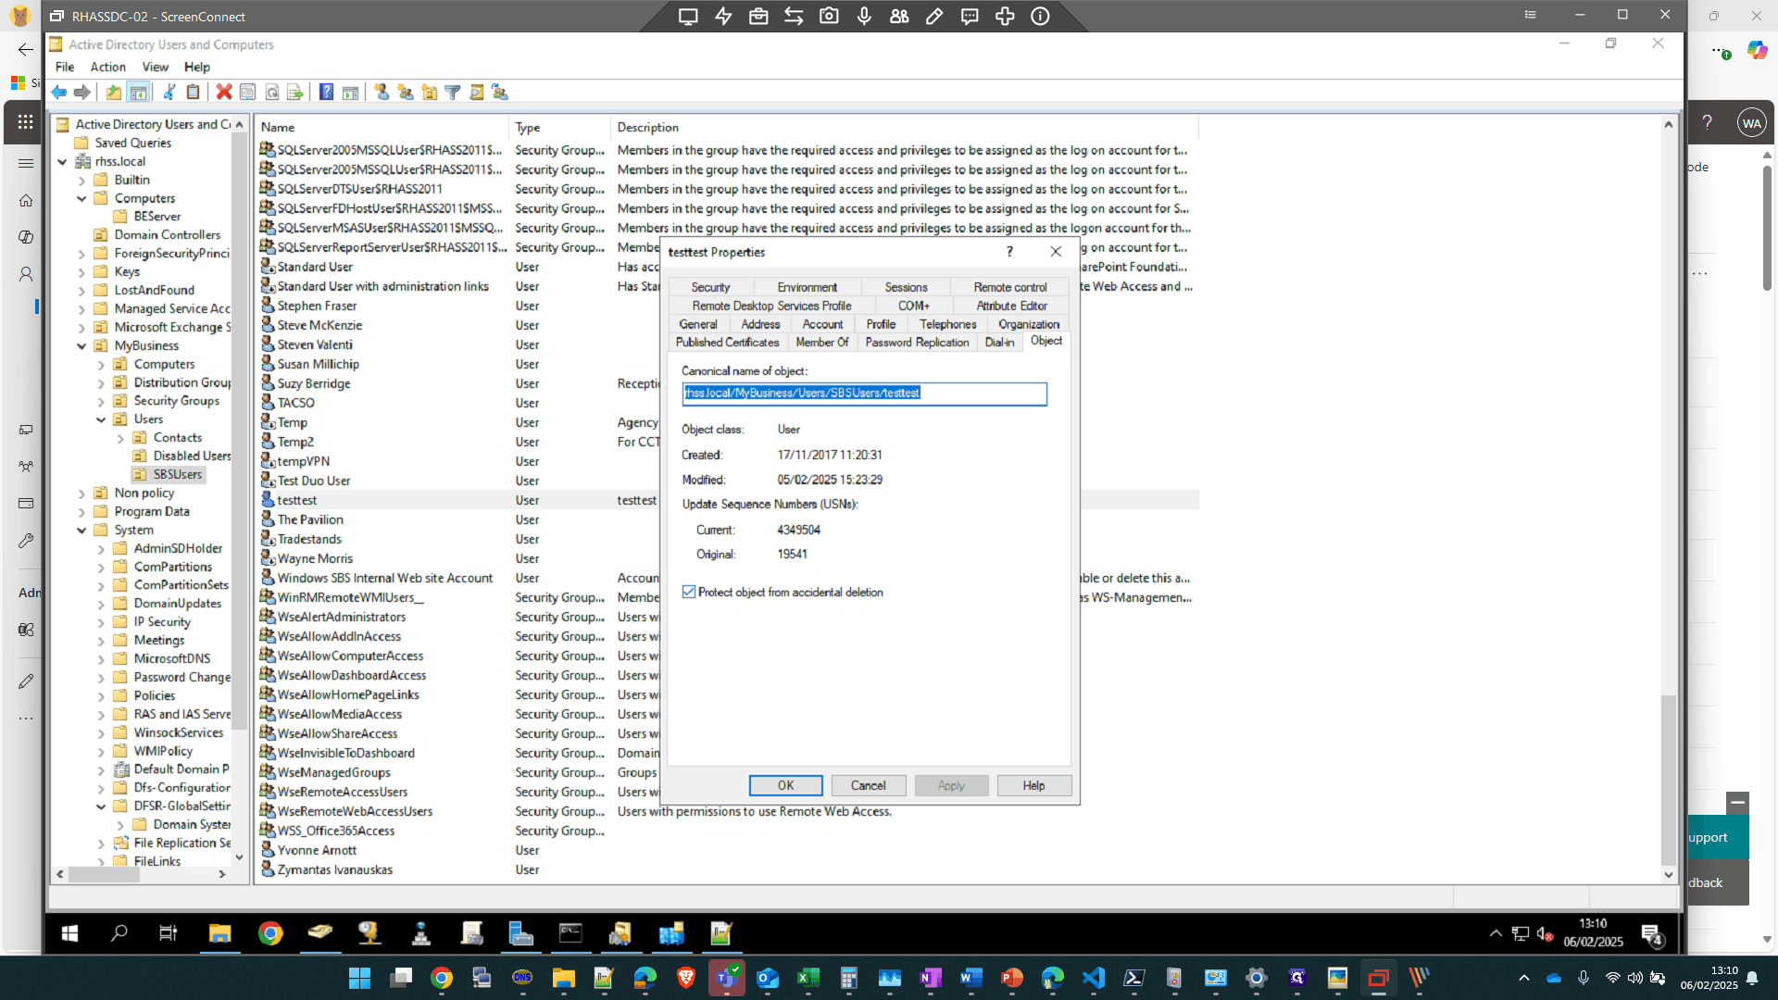The image size is (1778, 1000).
Task: Click the Add to group toolbar icon
Action: [x=501, y=92]
